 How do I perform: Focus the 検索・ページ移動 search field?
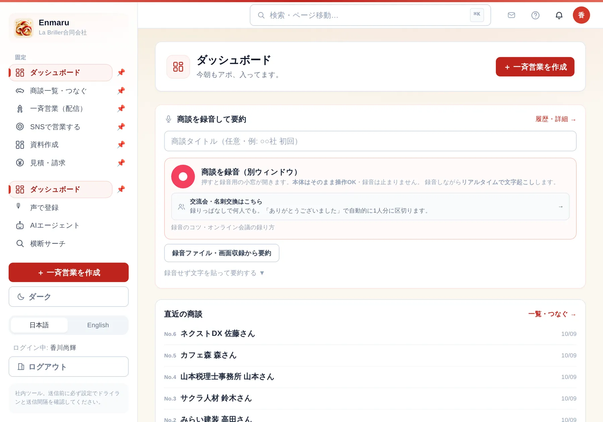click(370, 15)
